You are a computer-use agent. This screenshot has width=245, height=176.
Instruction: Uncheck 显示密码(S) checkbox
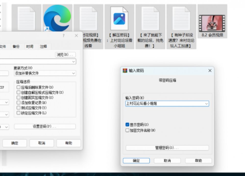tap(127, 125)
